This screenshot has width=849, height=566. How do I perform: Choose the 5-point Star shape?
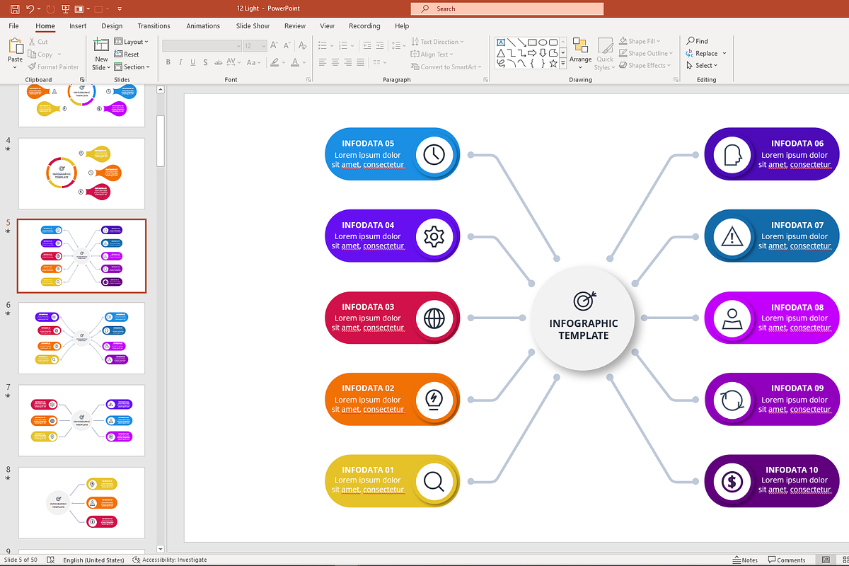tap(553, 63)
